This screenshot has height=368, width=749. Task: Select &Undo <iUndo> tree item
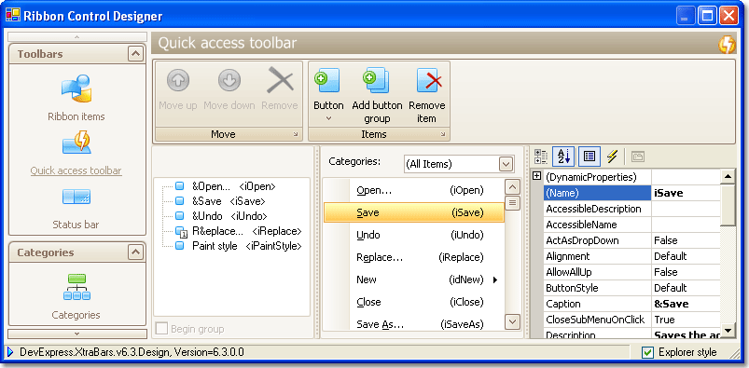229,216
